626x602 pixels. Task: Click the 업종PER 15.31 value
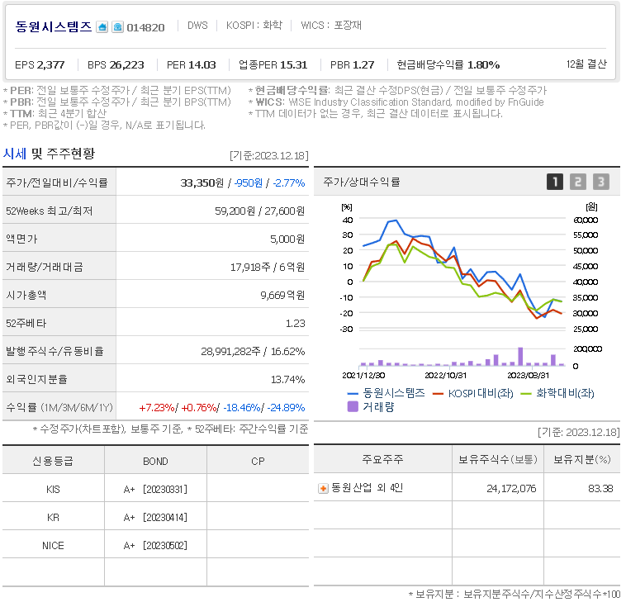pos(273,65)
